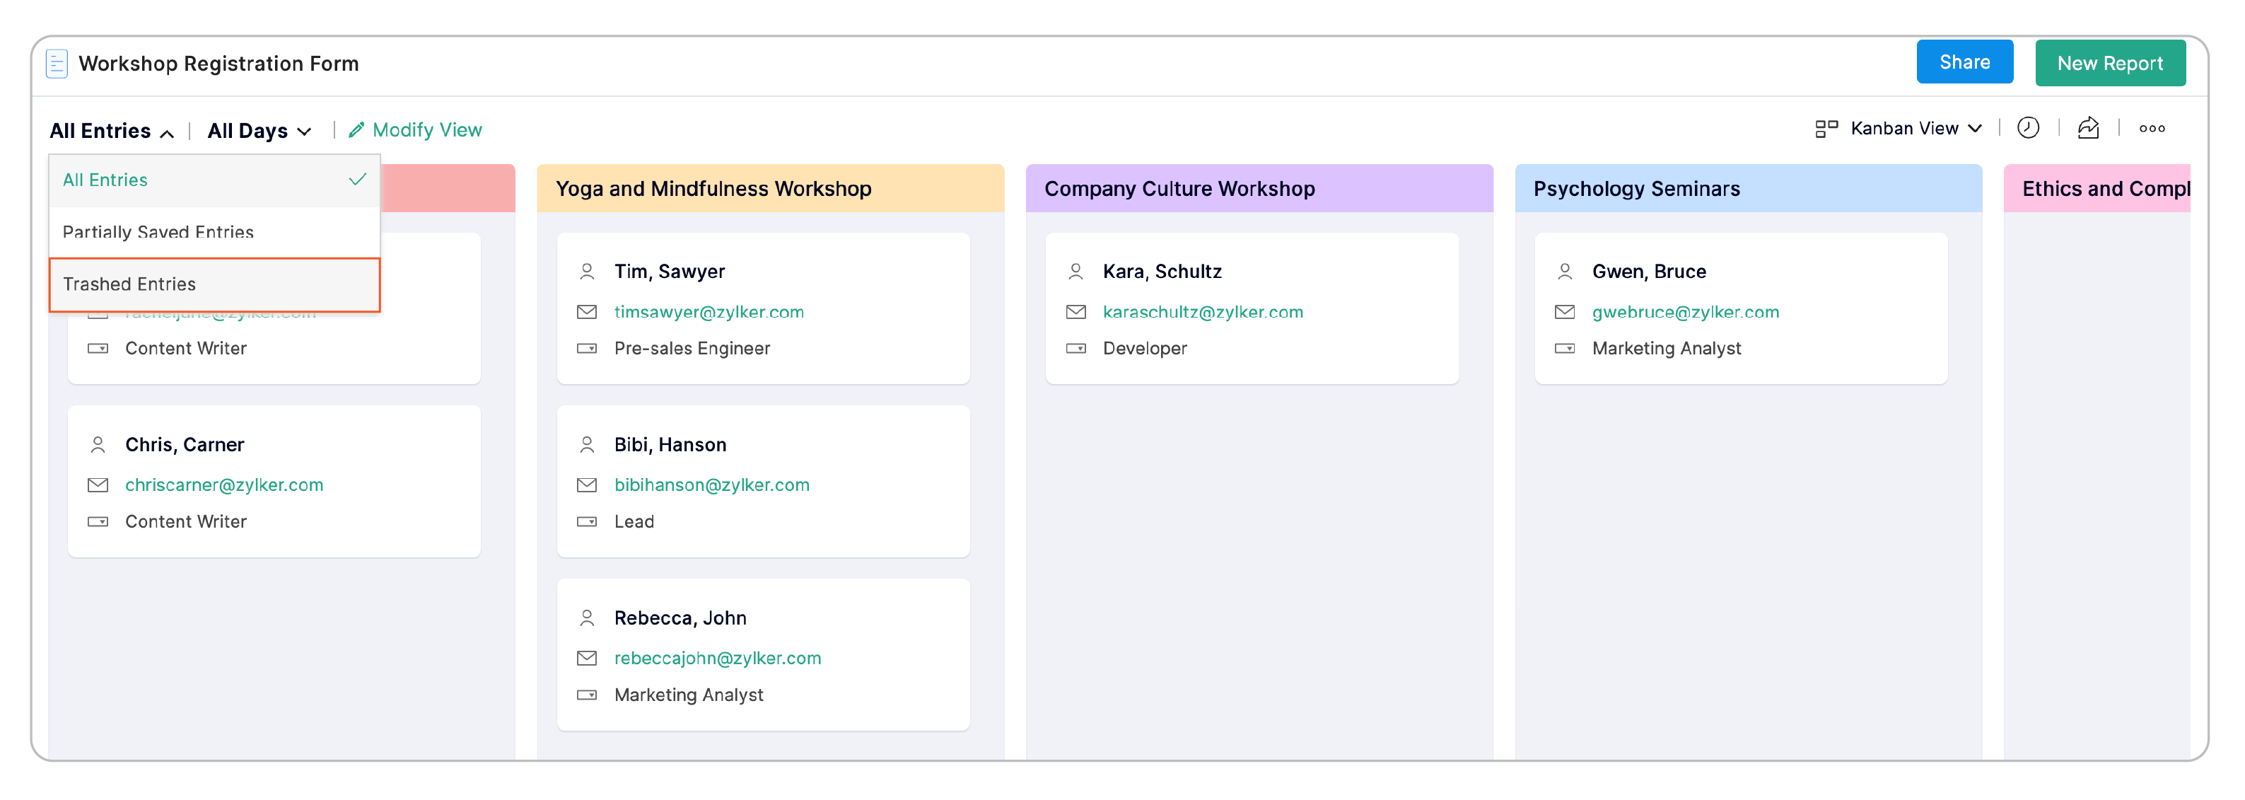Click the New Report button

pos(2110,64)
